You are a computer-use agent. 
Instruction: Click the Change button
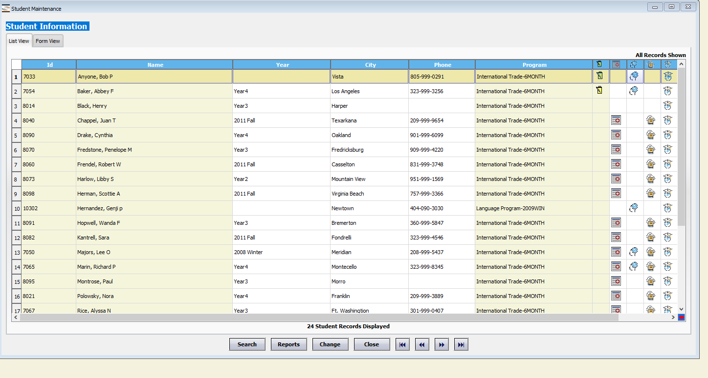click(330, 344)
